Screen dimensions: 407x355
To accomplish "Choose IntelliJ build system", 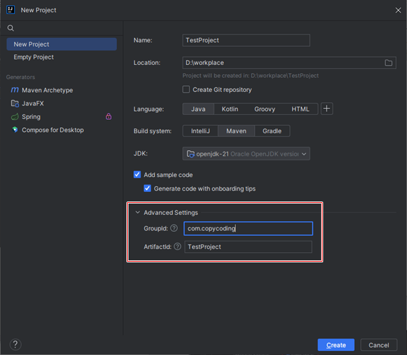I will [200, 131].
